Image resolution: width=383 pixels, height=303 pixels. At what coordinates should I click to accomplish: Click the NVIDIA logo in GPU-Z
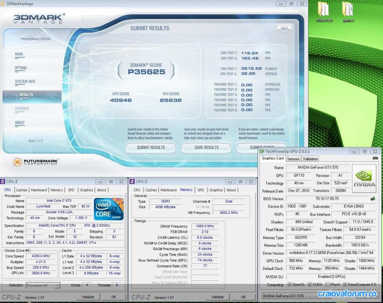pyautogui.click(x=365, y=178)
